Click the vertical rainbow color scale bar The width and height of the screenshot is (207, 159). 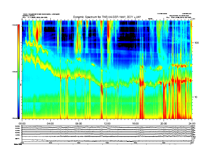tap(19, 72)
